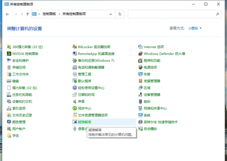
Task: Open the 文件历史记录 icon
Action: point(9,115)
